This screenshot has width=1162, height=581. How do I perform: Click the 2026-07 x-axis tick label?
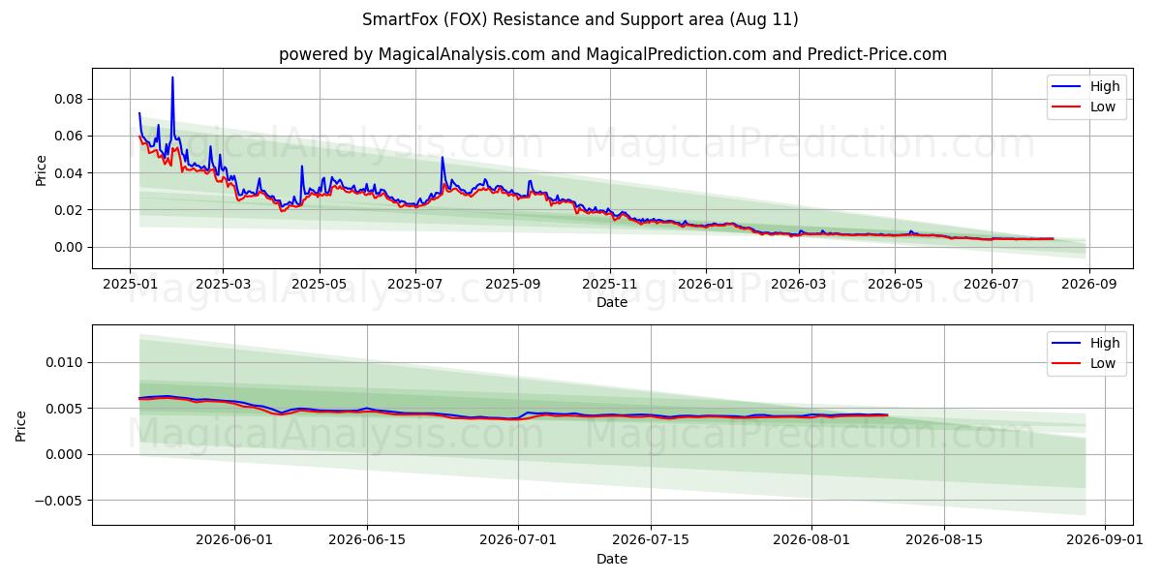click(x=991, y=285)
